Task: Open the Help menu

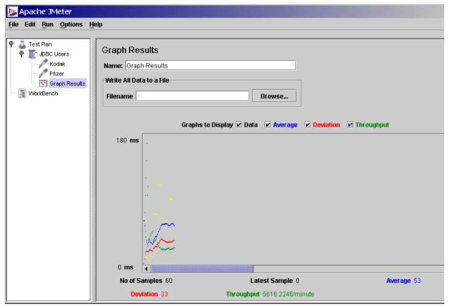Action: point(96,24)
